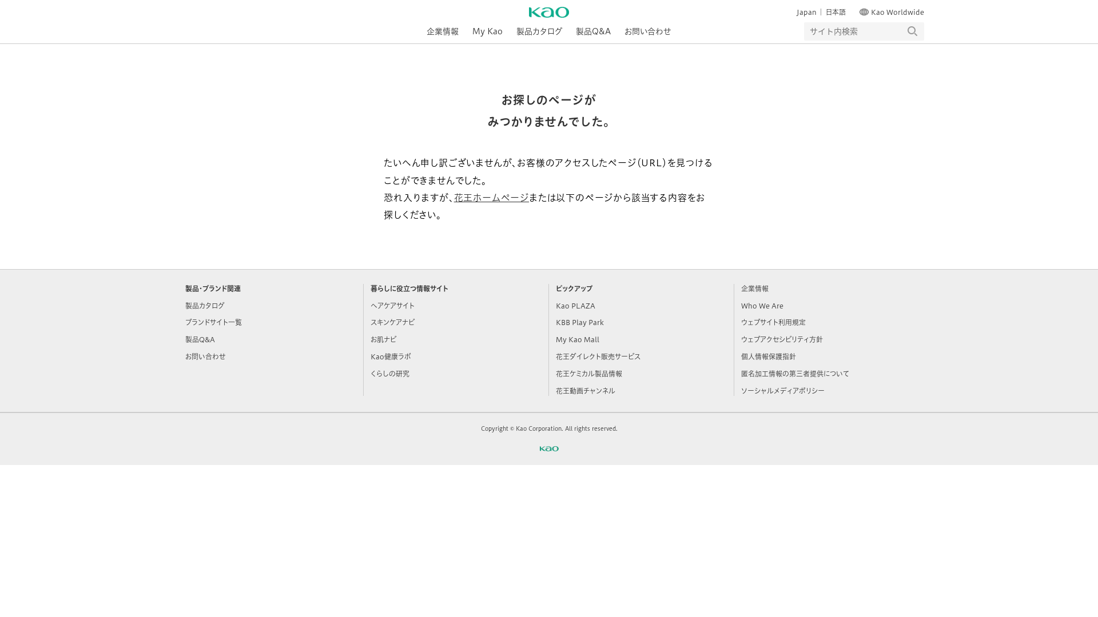Image resolution: width=1098 pixels, height=617 pixels.
Task: Click the search magnifier icon
Action: [912, 31]
